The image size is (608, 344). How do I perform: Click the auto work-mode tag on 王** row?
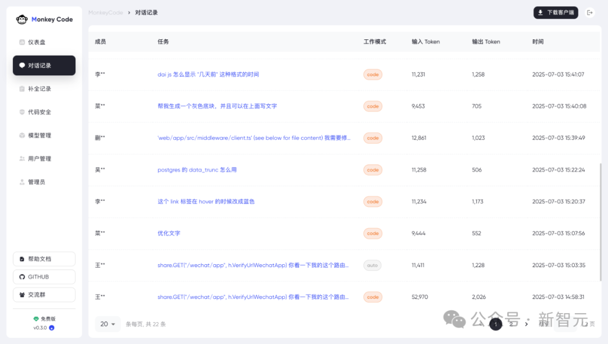372,265
